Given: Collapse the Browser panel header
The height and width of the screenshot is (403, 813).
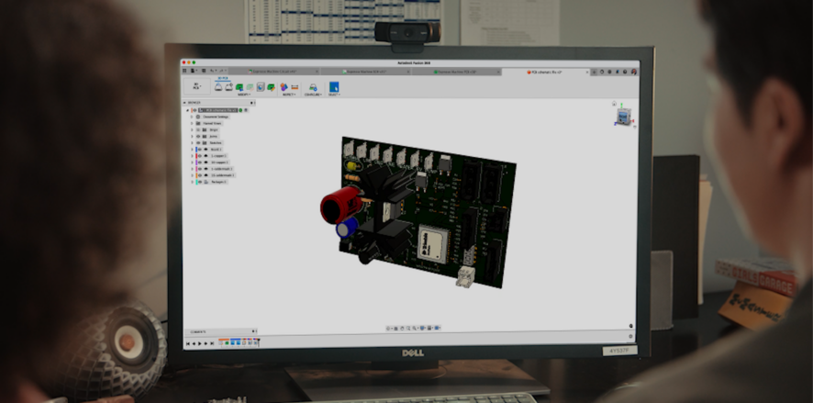Looking at the screenshot, I should [184, 103].
